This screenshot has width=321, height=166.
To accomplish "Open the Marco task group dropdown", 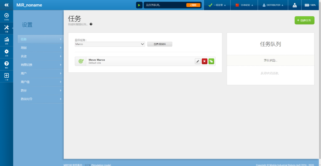I will pyautogui.click(x=110, y=44).
